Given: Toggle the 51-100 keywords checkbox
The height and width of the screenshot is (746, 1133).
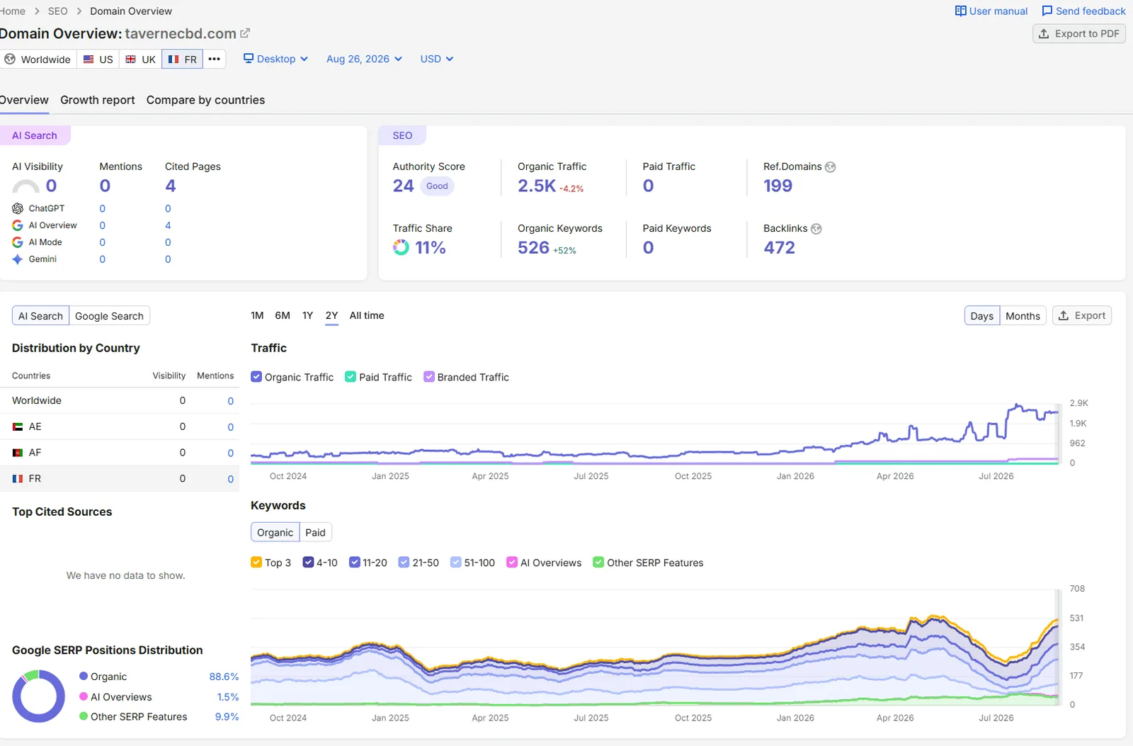Looking at the screenshot, I should pyautogui.click(x=456, y=563).
